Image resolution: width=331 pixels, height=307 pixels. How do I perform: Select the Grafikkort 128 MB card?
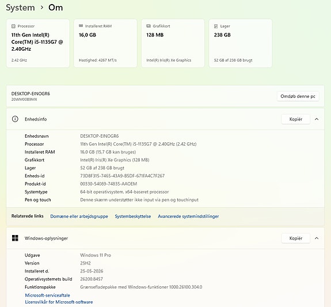click(x=173, y=43)
